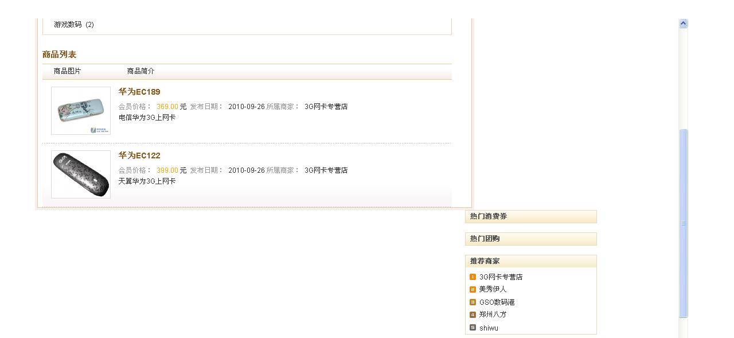Open the 游戏数码 category link

pos(68,25)
